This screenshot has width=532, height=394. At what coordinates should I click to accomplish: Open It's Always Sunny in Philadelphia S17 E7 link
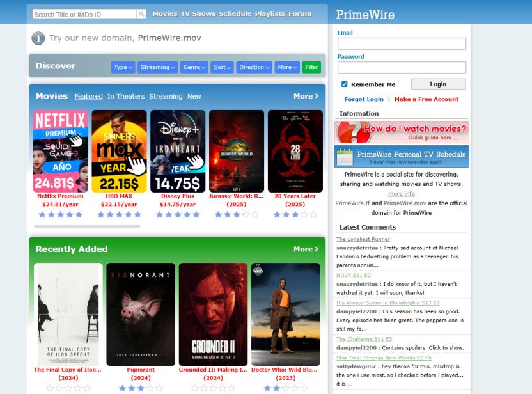387,303
